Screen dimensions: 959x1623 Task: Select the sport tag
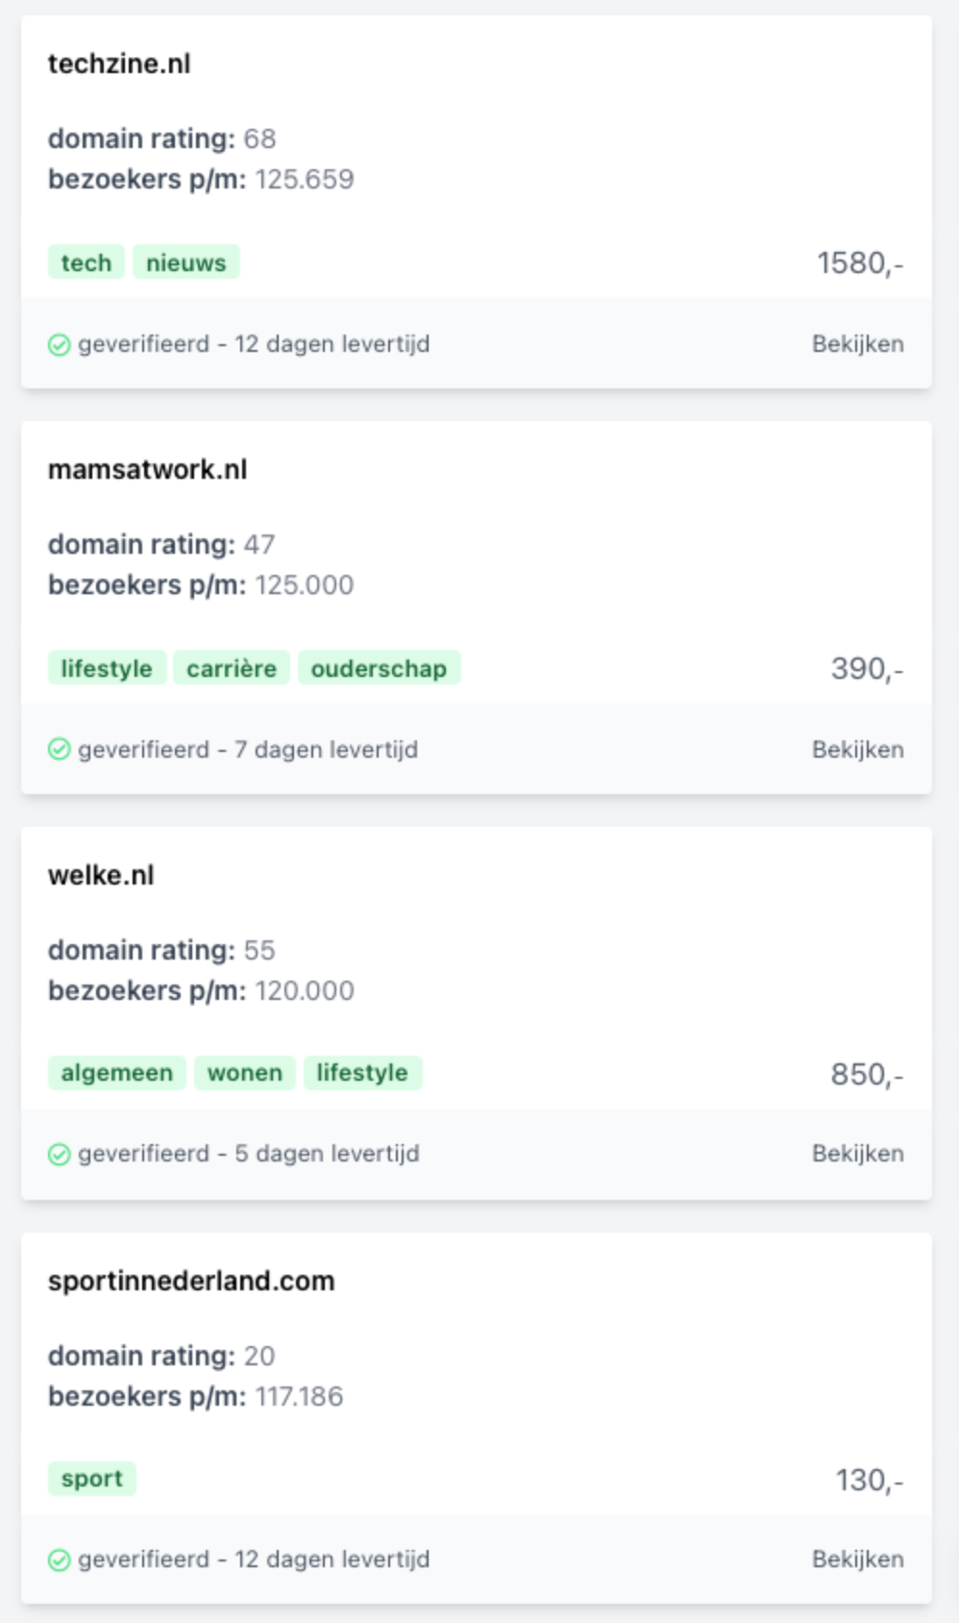92,1479
